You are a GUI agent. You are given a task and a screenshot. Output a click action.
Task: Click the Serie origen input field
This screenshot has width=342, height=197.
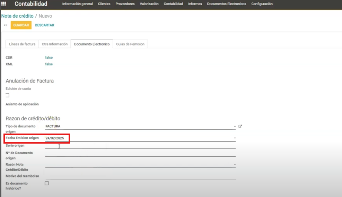140,146
